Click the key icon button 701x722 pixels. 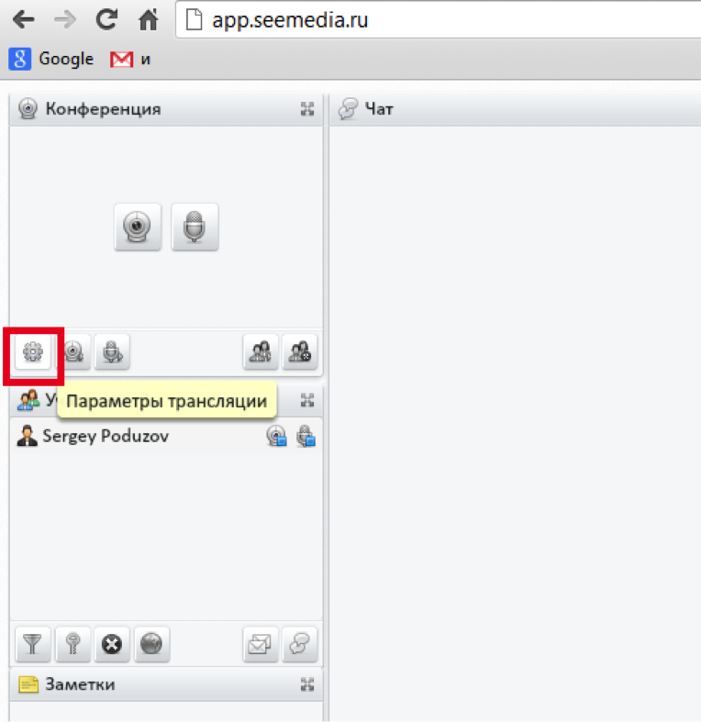point(72,644)
